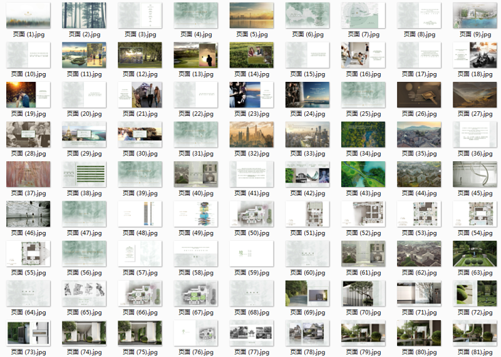Select the last thumbnail 页面 (81).jpg
Image resolution: width=501 pixels, height=357 pixels.
[475, 333]
